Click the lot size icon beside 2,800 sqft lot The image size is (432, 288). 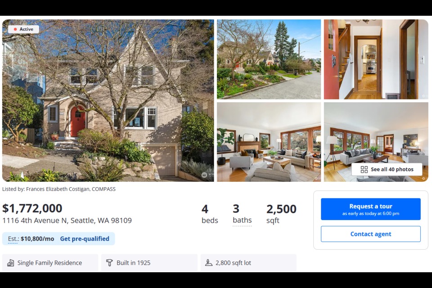[208, 263]
